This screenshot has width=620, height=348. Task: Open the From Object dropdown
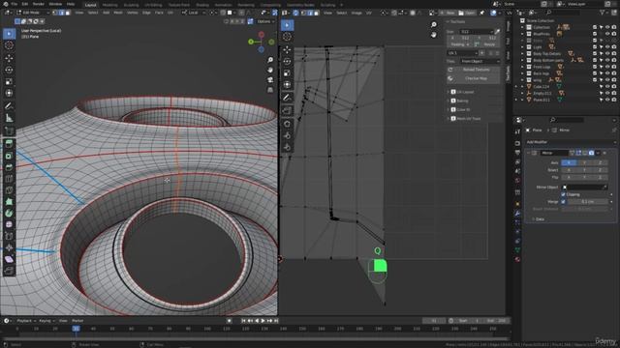pyautogui.click(x=480, y=61)
